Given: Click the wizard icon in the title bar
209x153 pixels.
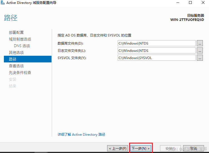Looking at the screenshot, I should point(3,3).
